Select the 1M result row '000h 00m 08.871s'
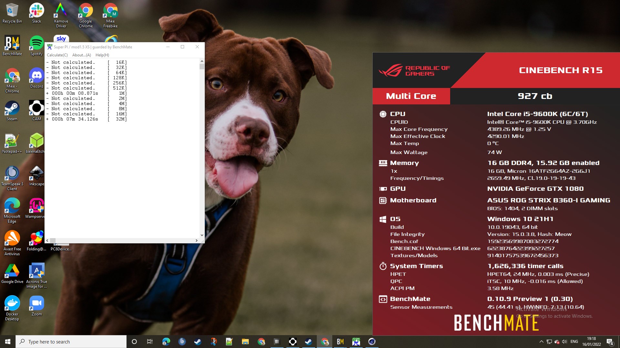The height and width of the screenshot is (348, 620). click(x=86, y=93)
